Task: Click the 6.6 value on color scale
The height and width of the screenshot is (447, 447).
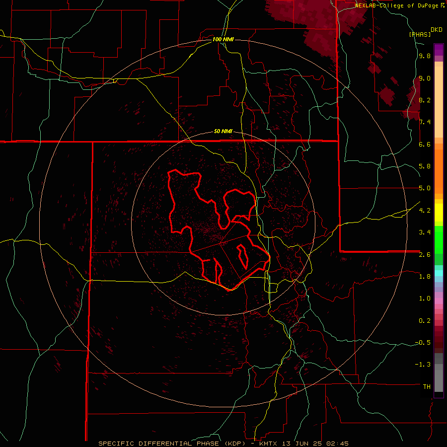Action: coord(425,144)
